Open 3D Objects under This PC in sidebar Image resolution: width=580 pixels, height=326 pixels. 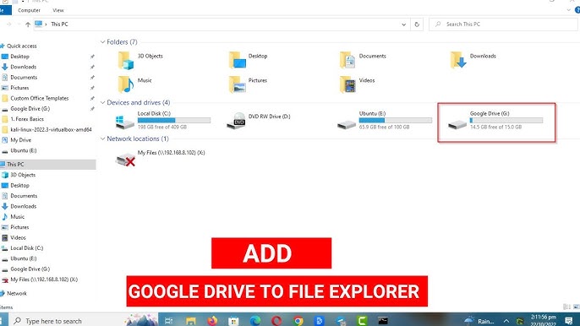coord(23,175)
